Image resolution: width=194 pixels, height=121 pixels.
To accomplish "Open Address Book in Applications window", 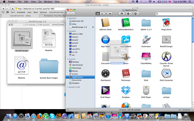I will coord(106,23).
